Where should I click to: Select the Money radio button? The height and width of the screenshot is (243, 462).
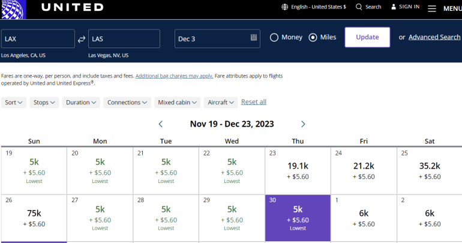coord(274,37)
